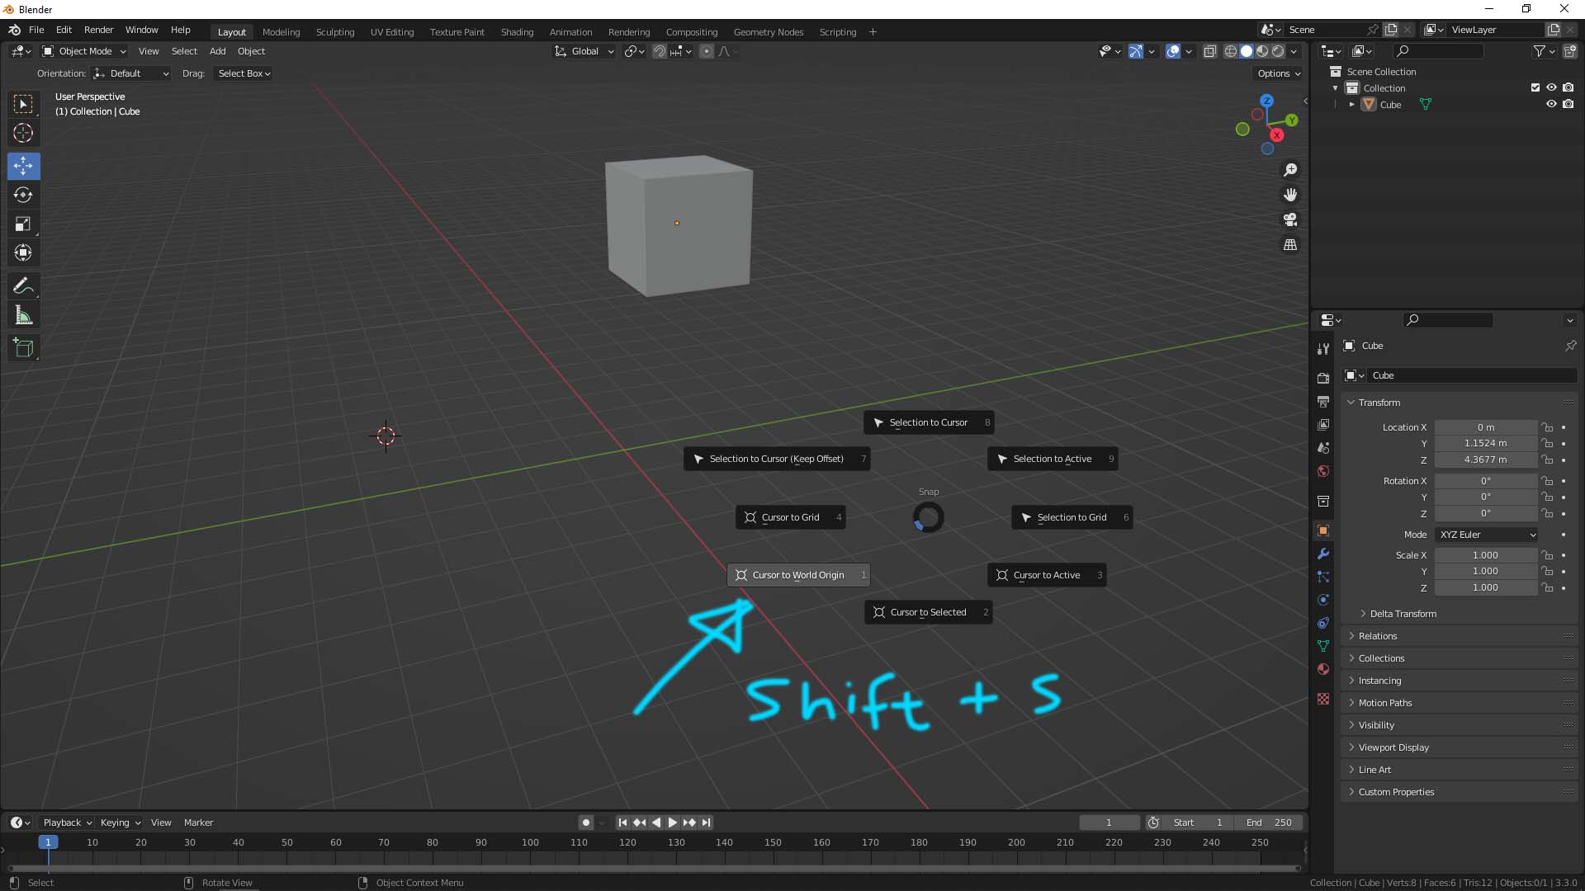This screenshot has height=891, width=1585.
Task: Open the Object Data properties tab
Action: tap(1323, 646)
